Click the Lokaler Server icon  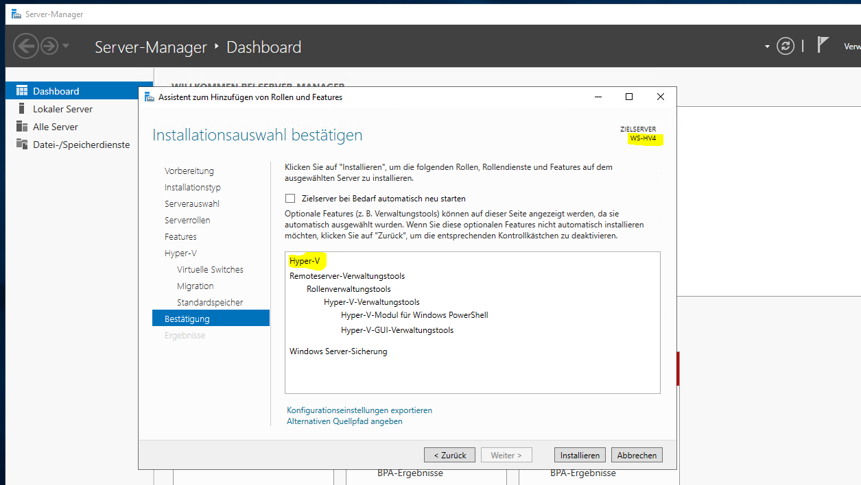21,109
